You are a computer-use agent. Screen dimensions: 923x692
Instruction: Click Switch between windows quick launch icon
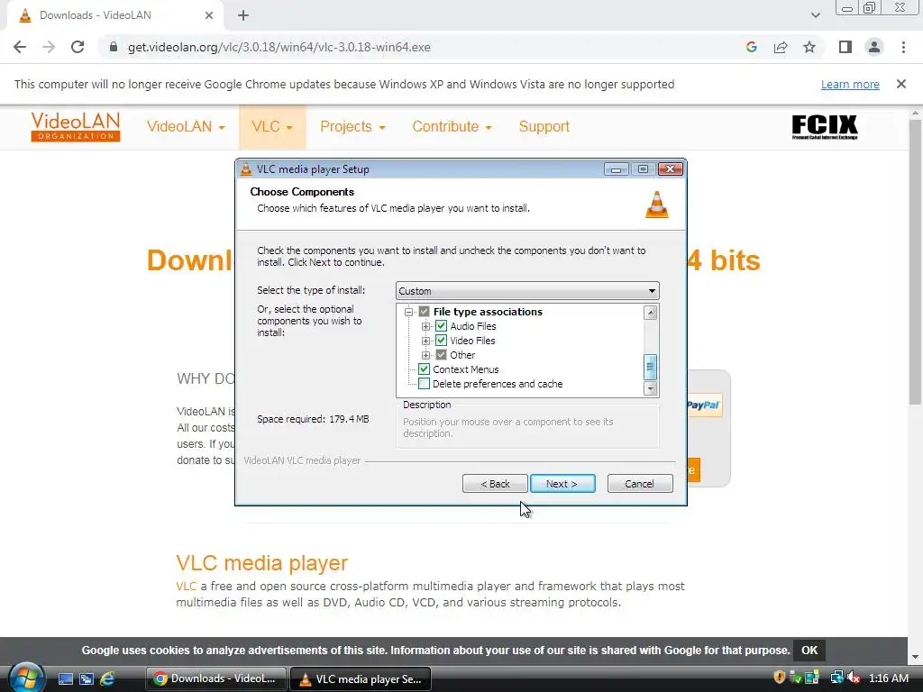(86, 678)
